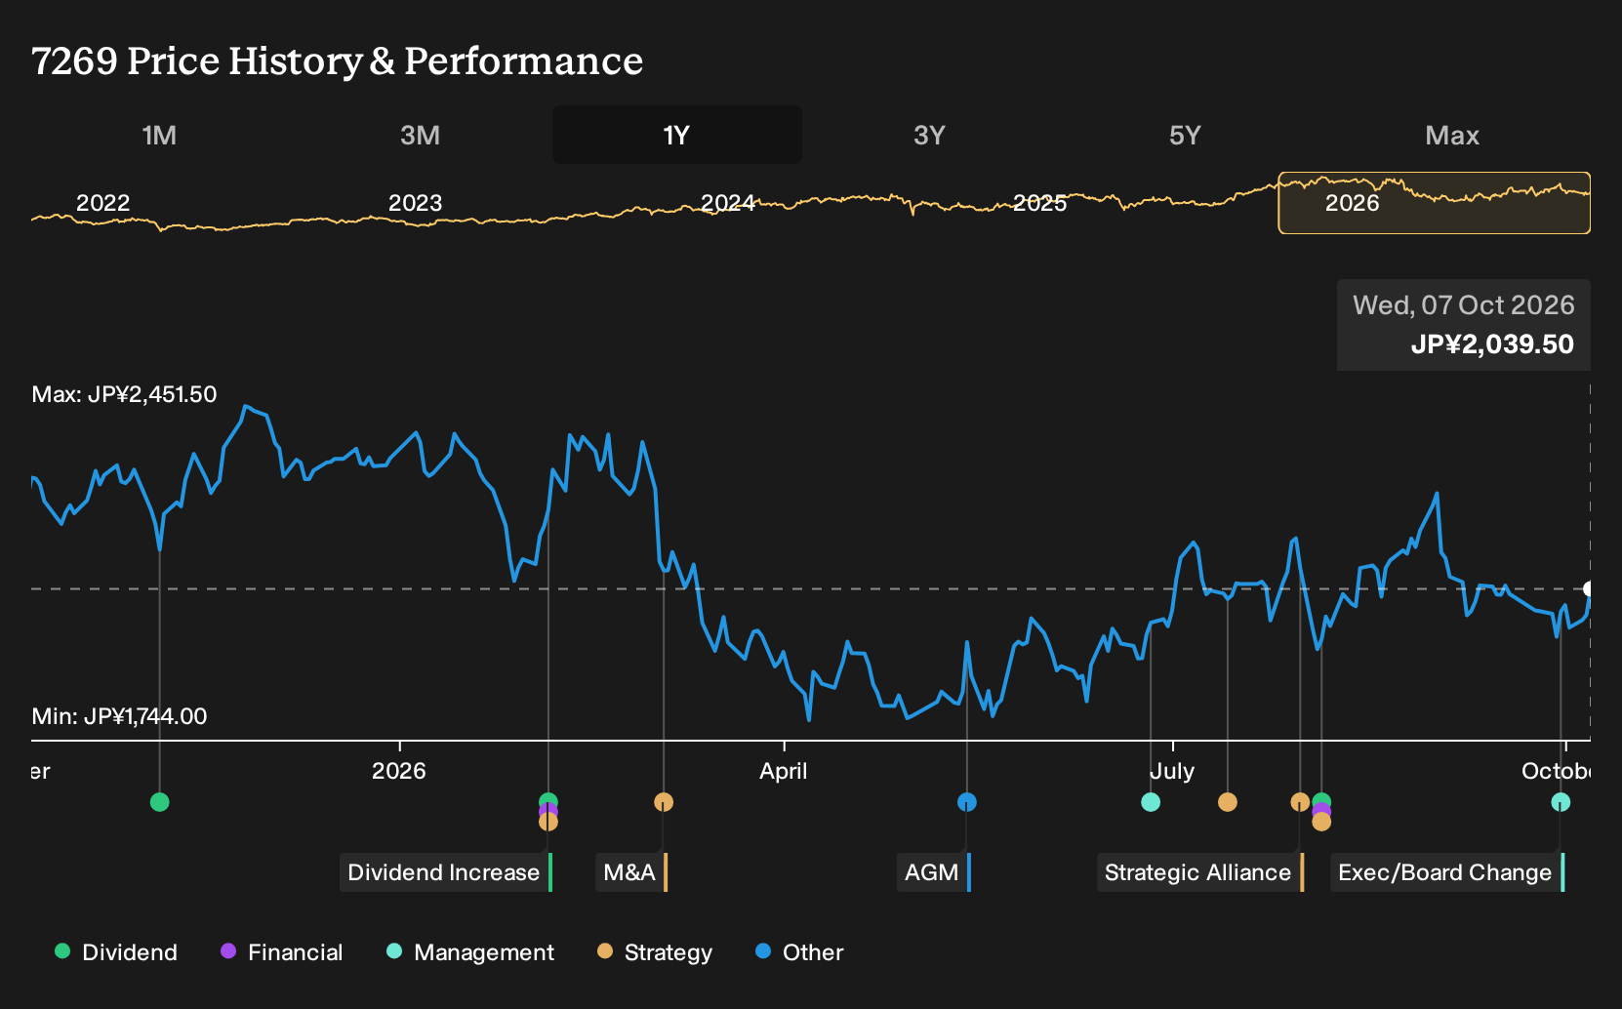Click the Max: JP¥2,451.50 label
The height and width of the screenshot is (1009, 1622).
pyautogui.click(x=124, y=394)
